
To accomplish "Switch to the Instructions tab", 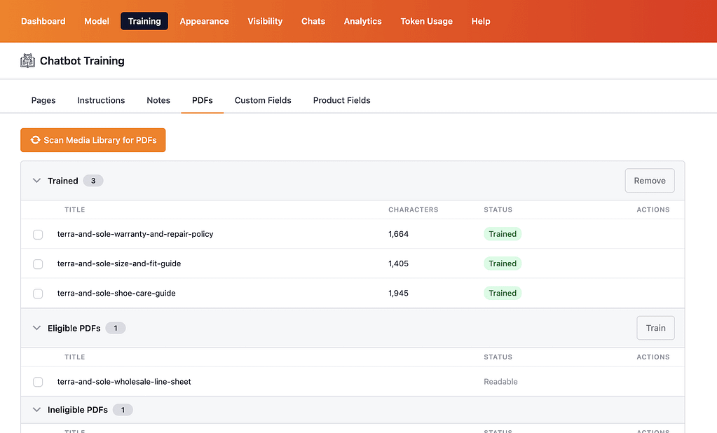I will tap(101, 100).
